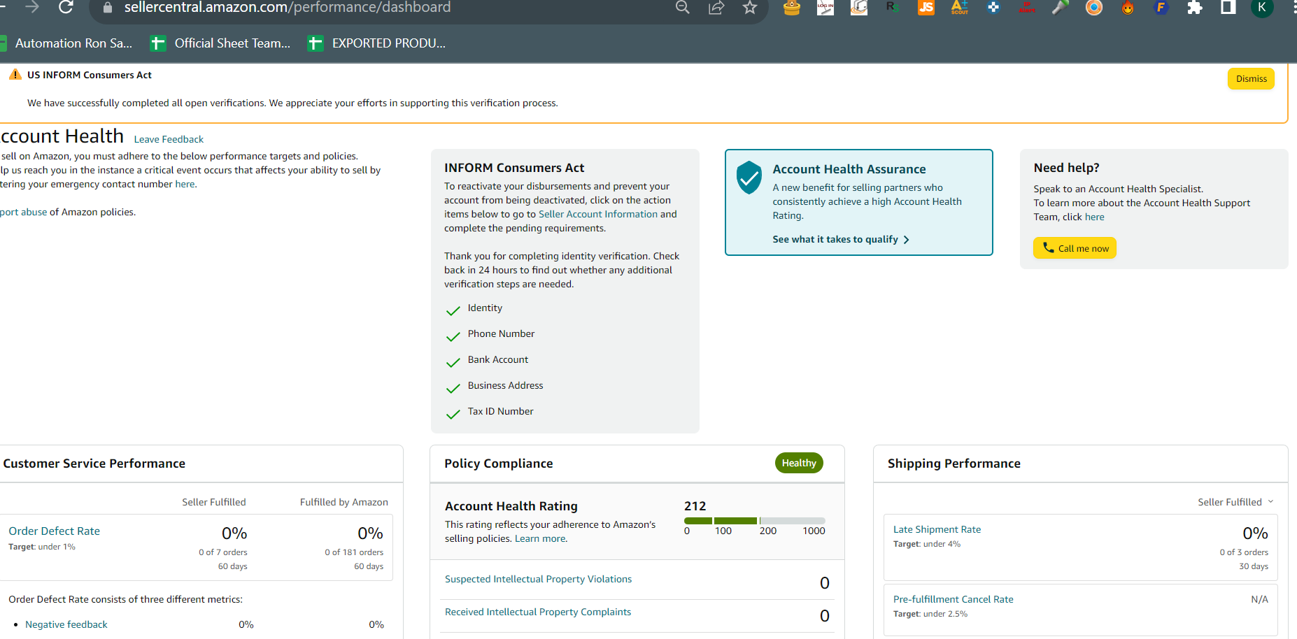Click the Identity verification checkmark

[453, 310]
